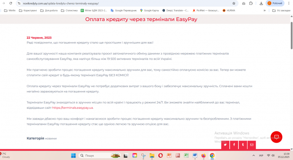Open the Доп.робота bookmark folder
The width and height of the screenshot is (293, 160).
(49, 10)
